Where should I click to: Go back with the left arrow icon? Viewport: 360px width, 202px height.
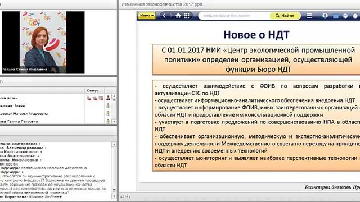click(164, 16)
